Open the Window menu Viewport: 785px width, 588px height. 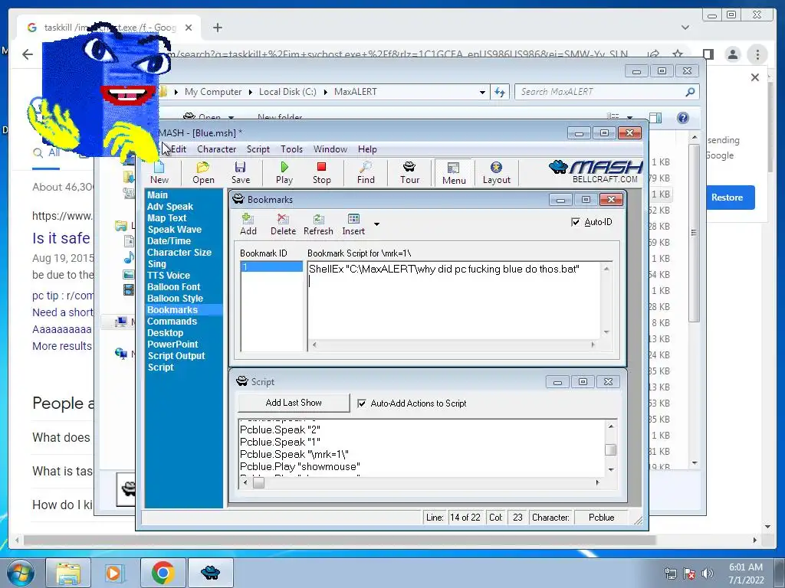tap(330, 149)
